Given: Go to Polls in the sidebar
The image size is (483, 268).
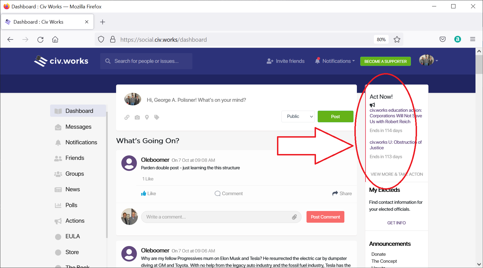Looking at the screenshot, I should click(x=71, y=205).
